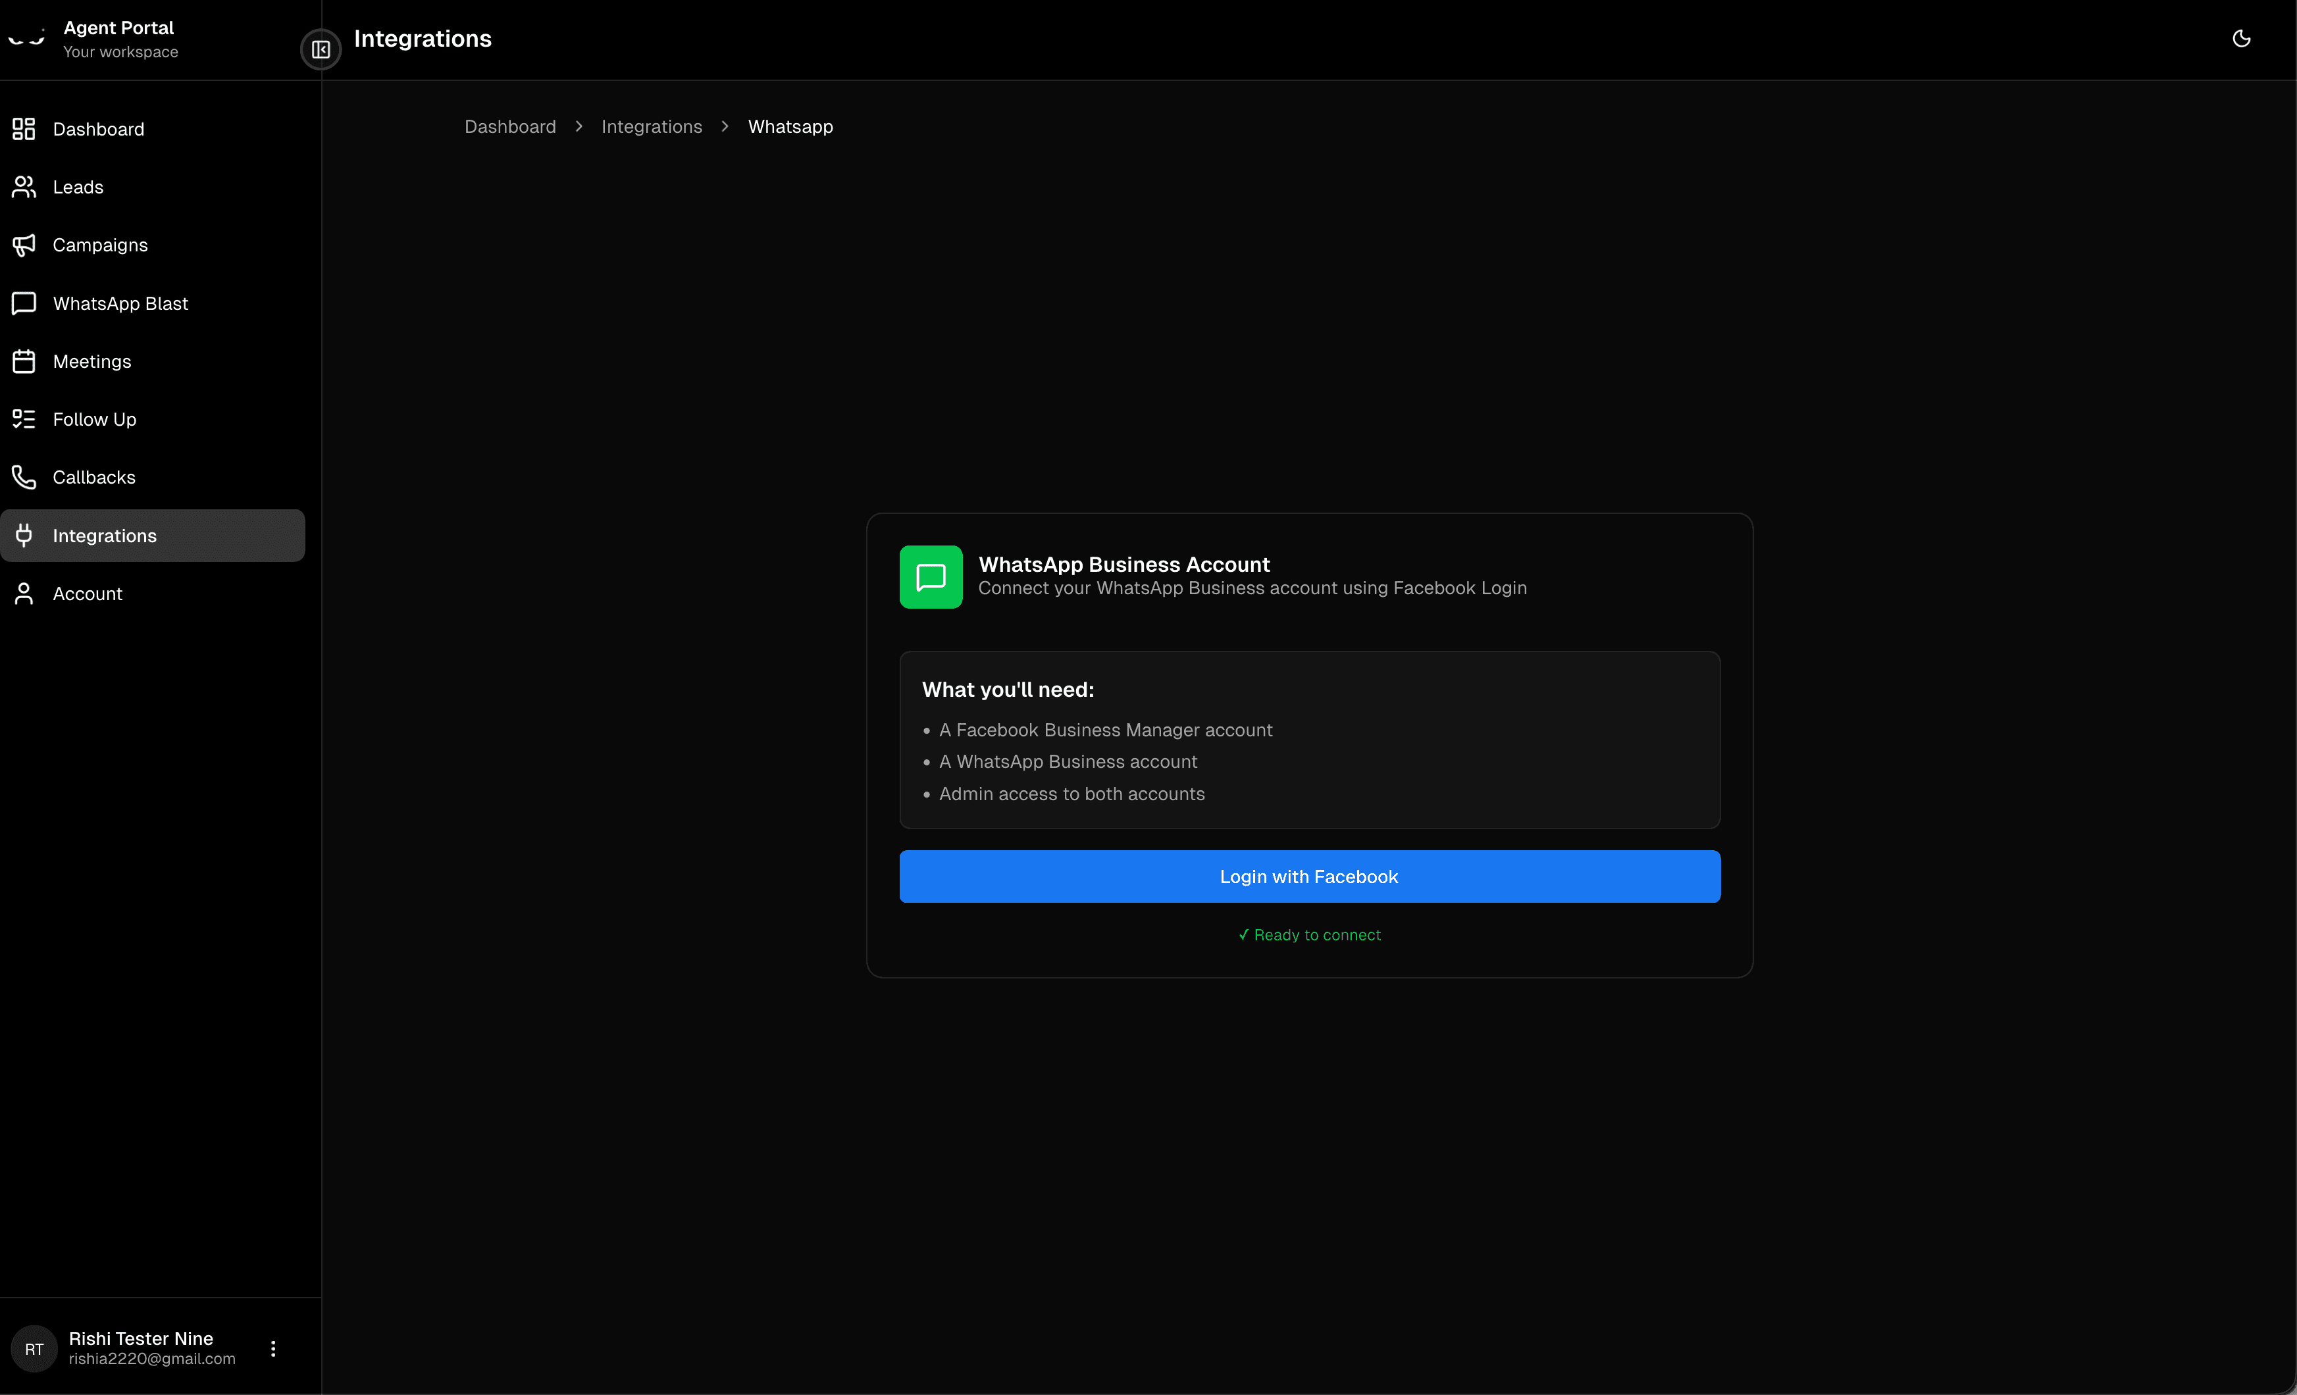The height and width of the screenshot is (1395, 2297).
Task: Click the Follow Up checklist icon
Action: 24,419
